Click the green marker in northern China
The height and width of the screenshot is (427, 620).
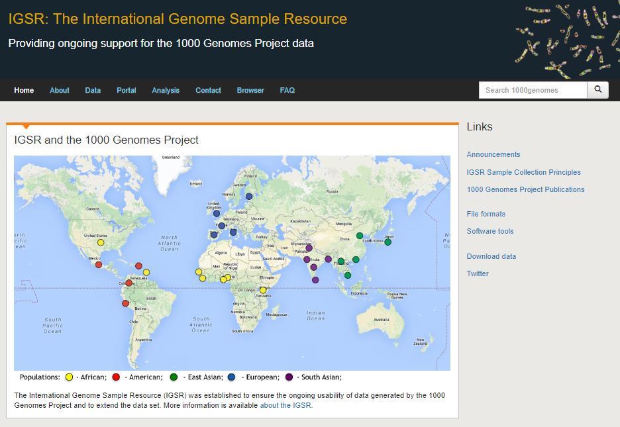tap(360, 236)
